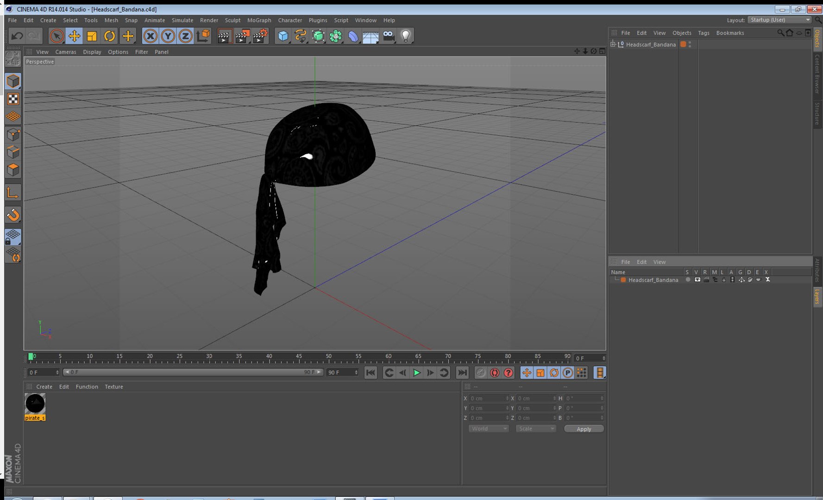Toggle Headscarf_Bandana editor visibility dots
Screen dimensions: 823x500
pyautogui.click(x=690, y=44)
